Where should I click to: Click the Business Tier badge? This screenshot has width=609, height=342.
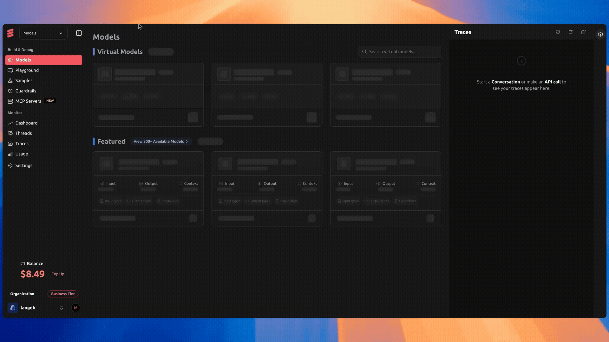click(x=63, y=294)
